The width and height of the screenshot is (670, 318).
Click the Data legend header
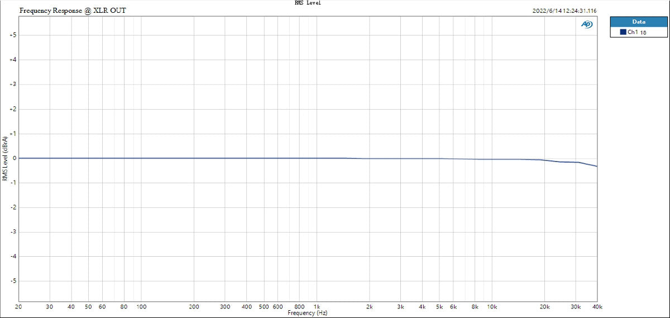638,22
